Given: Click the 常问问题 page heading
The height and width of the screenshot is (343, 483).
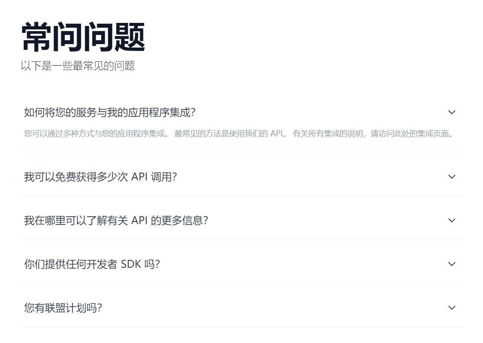Looking at the screenshot, I should tap(83, 38).
